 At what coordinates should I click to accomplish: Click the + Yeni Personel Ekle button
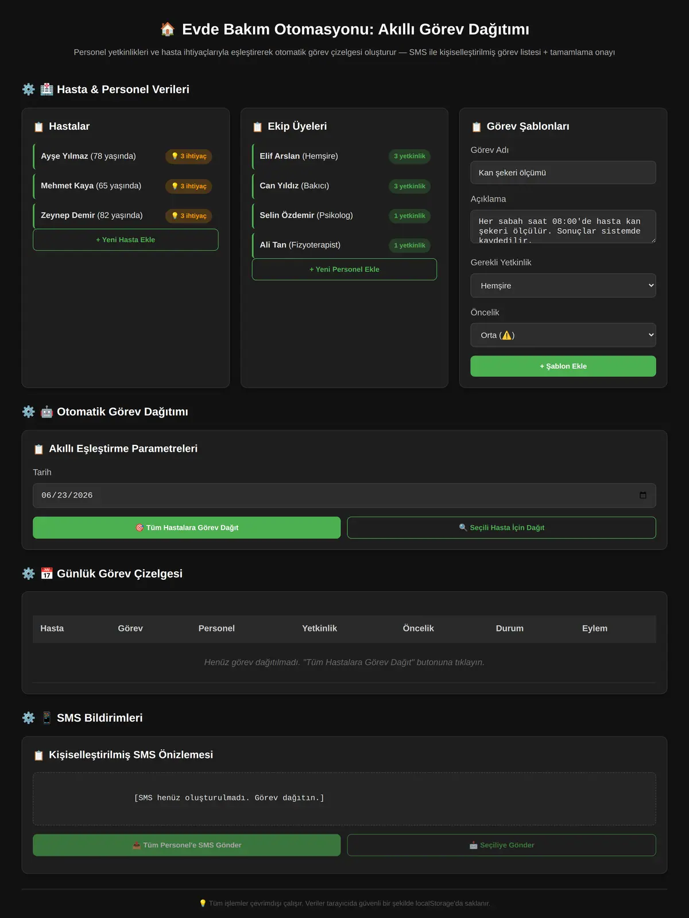pos(344,269)
